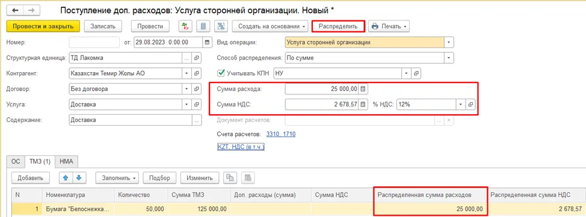Viewport: 586px width, 217px height.
Task: Select distributed VAT cell 2 678,57
Action: pyautogui.click(x=537, y=209)
